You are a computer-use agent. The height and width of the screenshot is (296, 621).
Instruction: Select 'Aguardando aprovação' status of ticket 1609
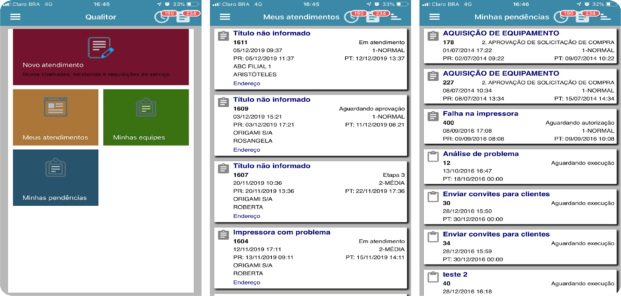[x=372, y=108]
